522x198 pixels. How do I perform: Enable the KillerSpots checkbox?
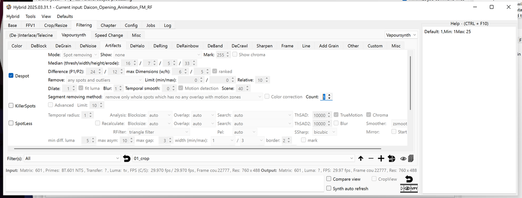(x=11, y=106)
